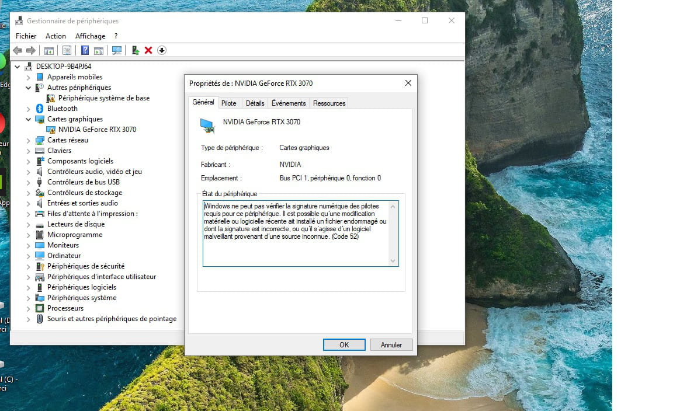Select the Bluetooth icon in device tree
Image resolution: width=673 pixels, height=411 pixels.
point(40,109)
